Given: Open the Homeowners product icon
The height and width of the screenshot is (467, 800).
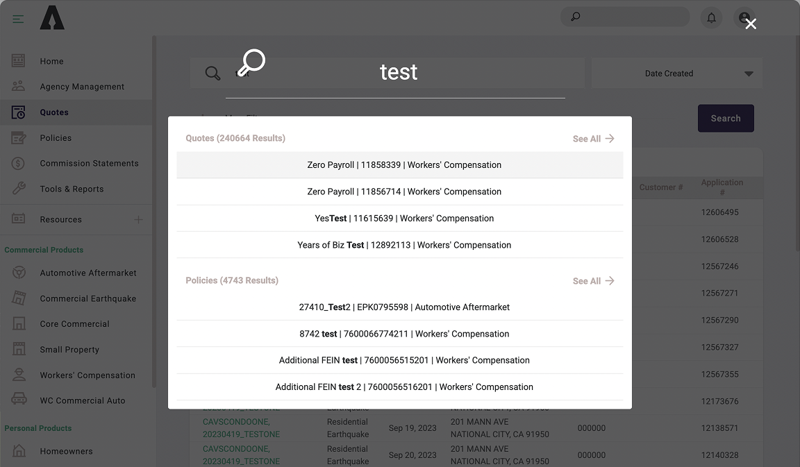Looking at the screenshot, I should pyautogui.click(x=17, y=451).
